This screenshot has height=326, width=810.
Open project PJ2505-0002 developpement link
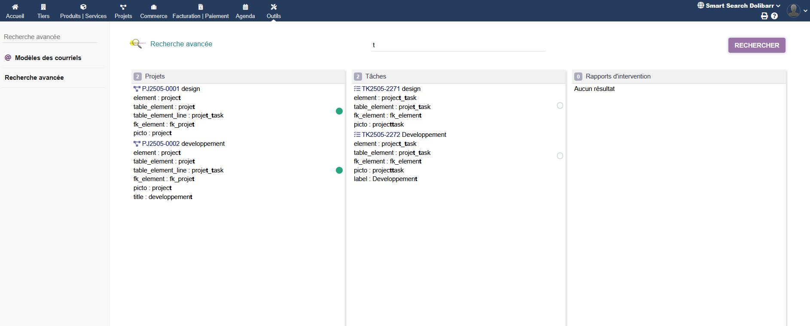[x=183, y=144]
